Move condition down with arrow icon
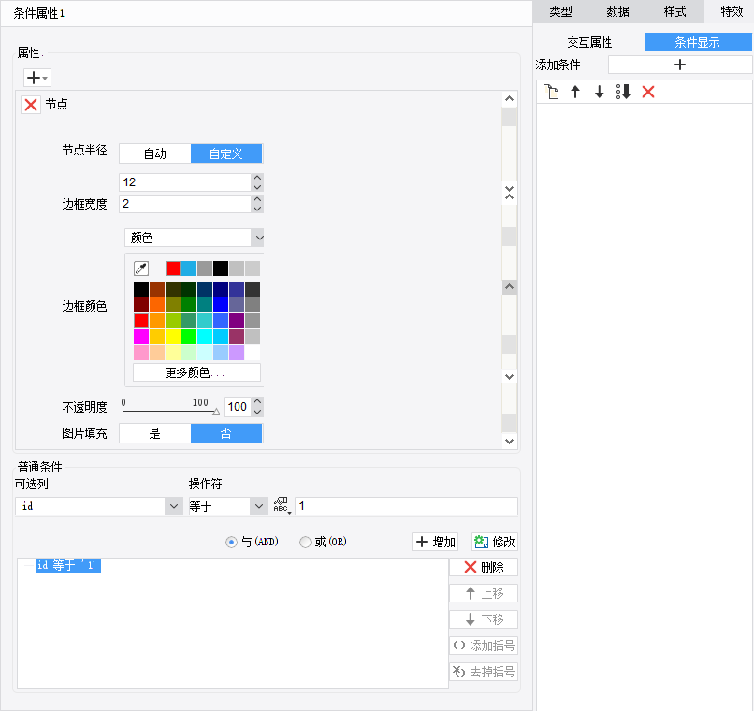This screenshot has height=711, width=754. point(599,92)
